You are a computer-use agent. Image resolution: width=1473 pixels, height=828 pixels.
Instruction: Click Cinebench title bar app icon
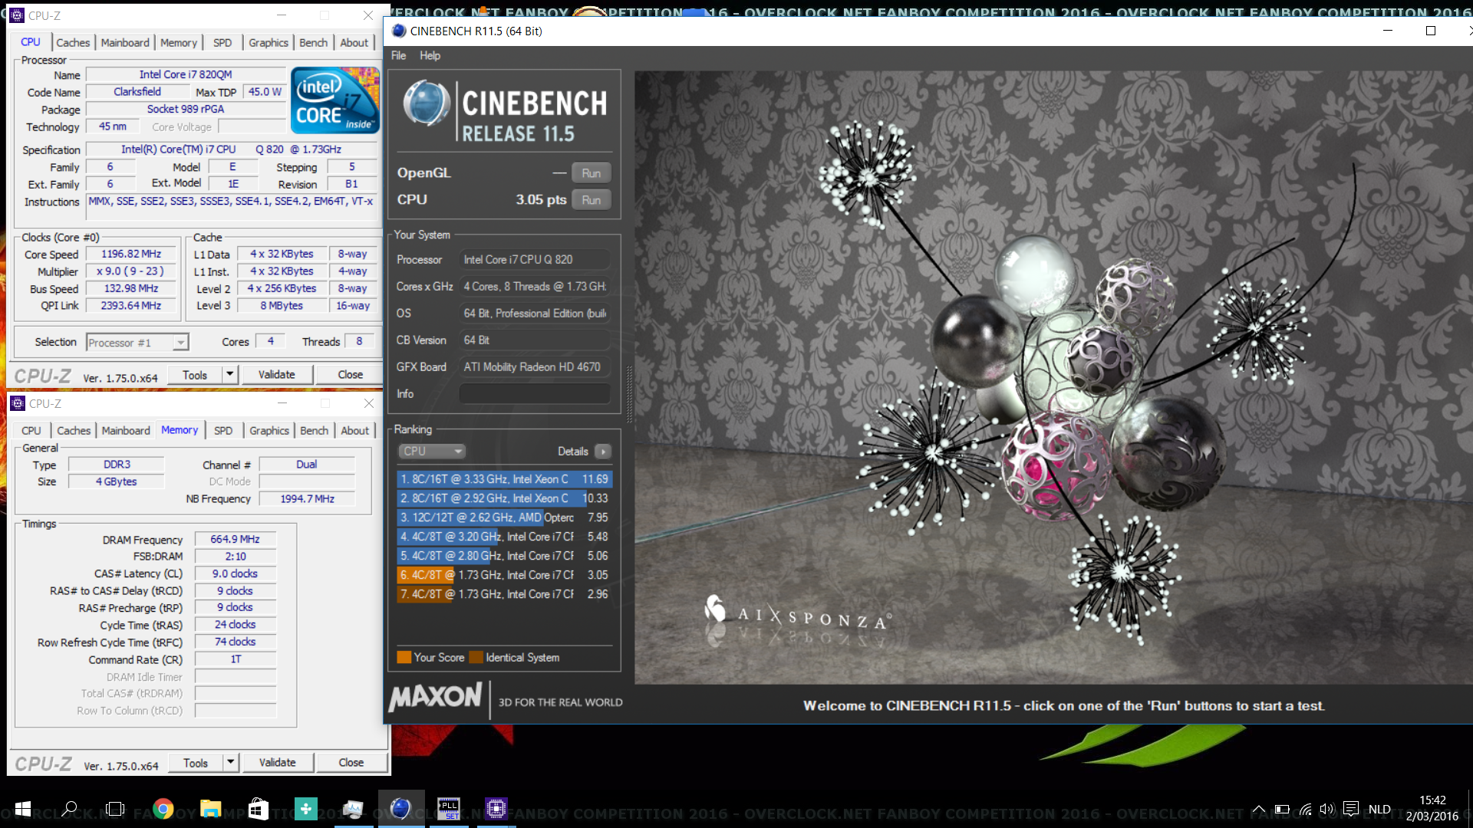click(399, 31)
